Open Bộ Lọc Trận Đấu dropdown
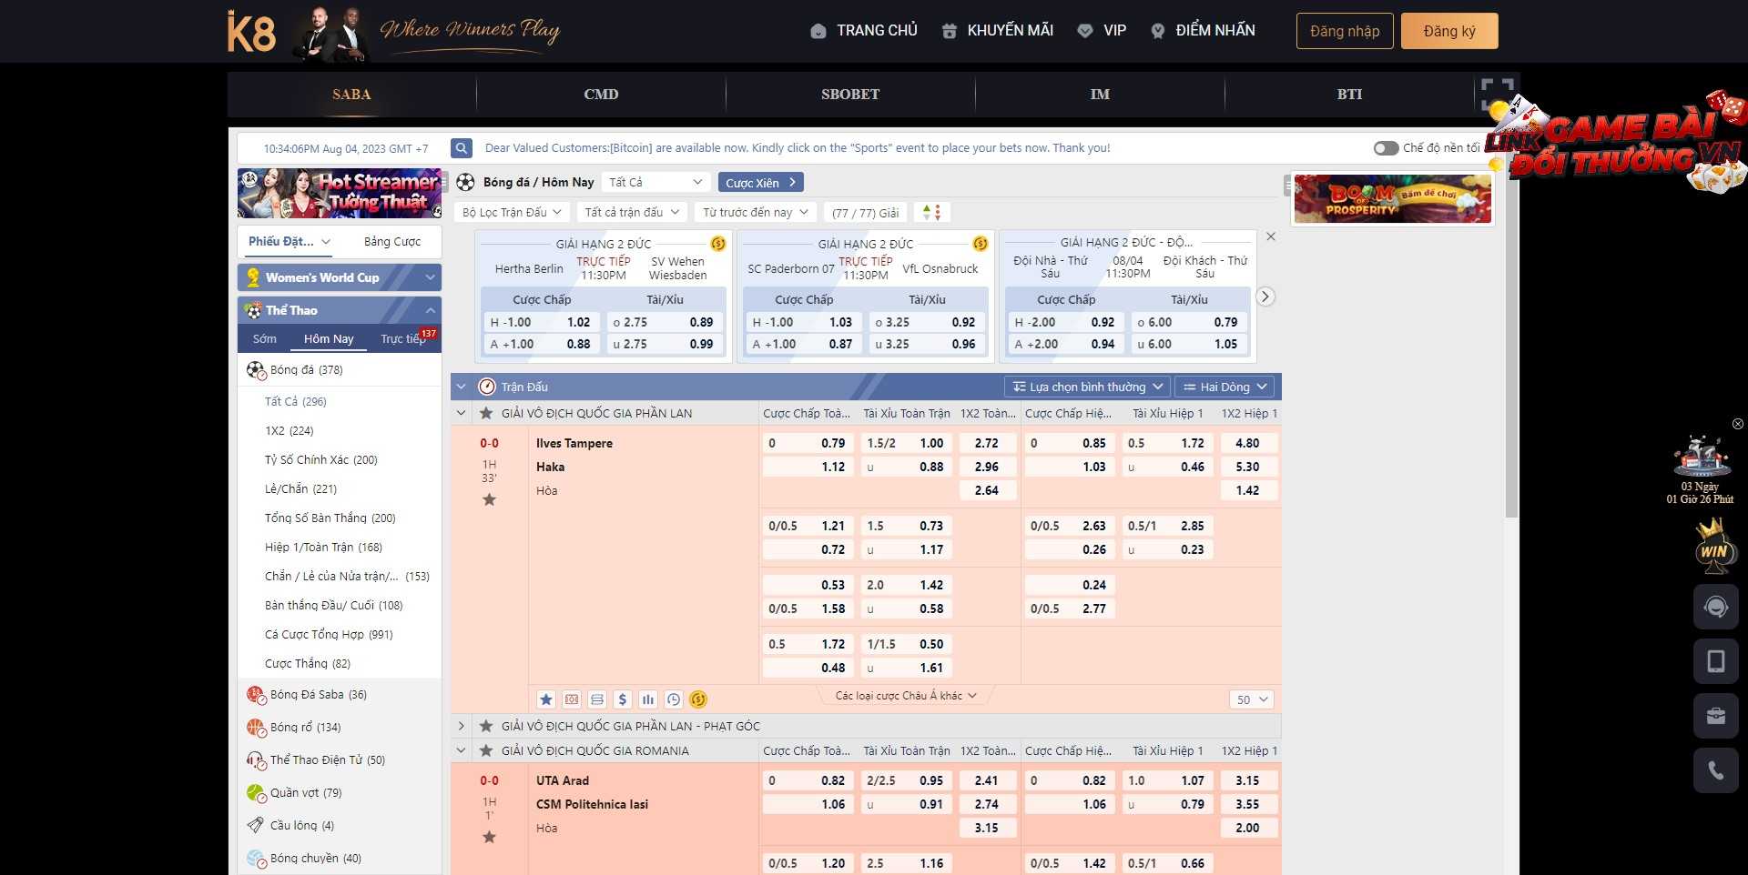The image size is (1748, 875). 512,212
